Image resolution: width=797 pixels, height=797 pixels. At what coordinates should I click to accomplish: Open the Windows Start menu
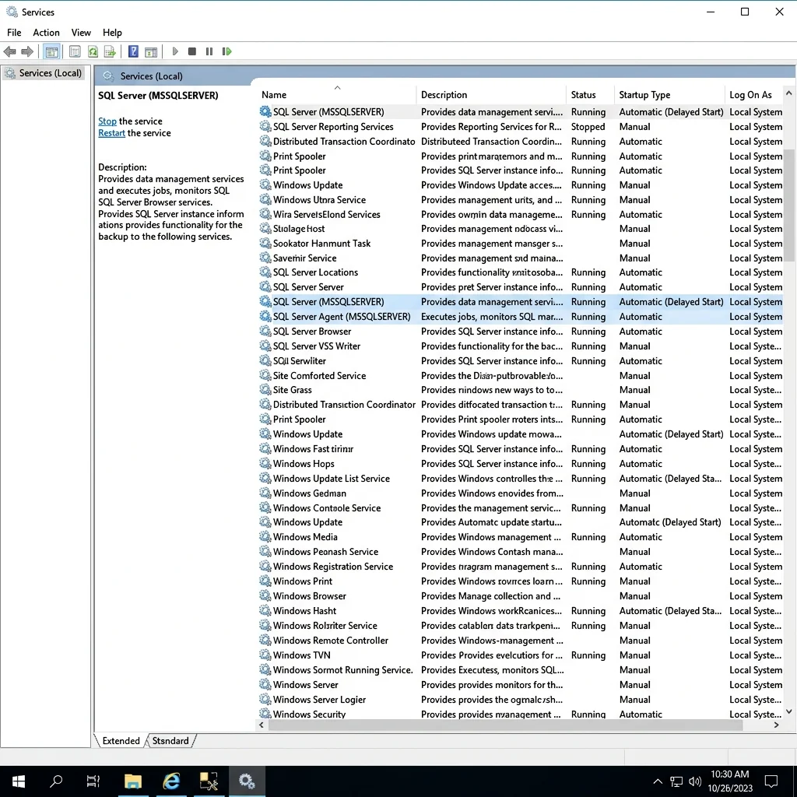coord(19,781)
